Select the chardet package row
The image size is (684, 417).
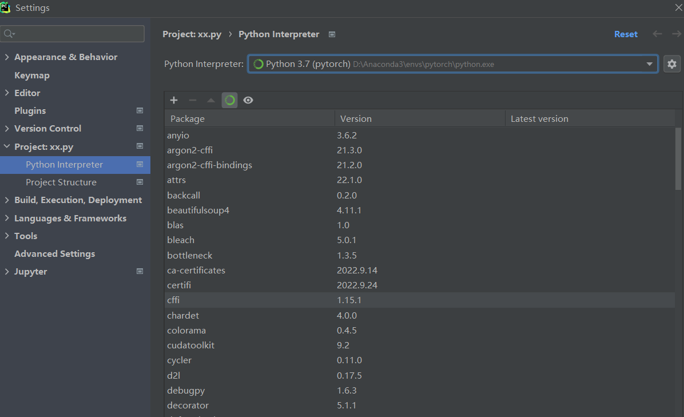click(420, 315)
